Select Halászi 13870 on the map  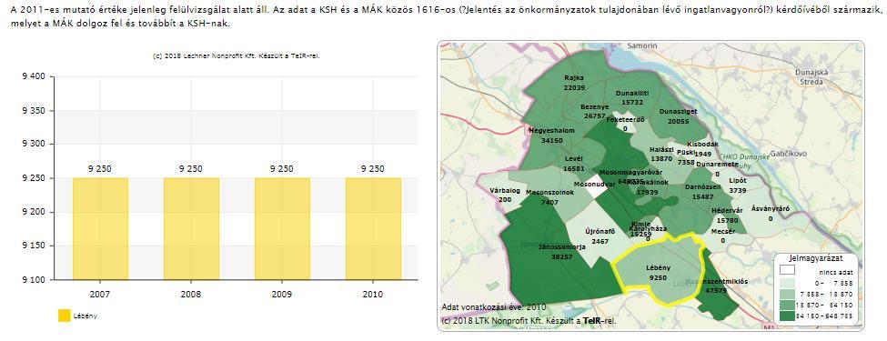tap(661, 155)
